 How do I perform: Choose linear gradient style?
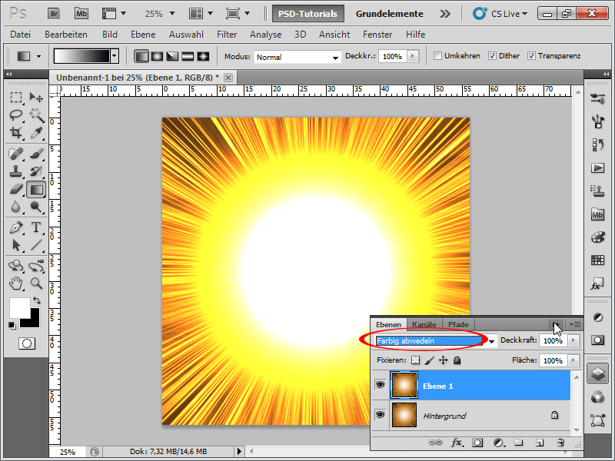point(141,56)
